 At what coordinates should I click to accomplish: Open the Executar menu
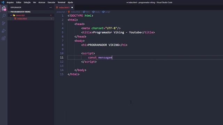click(x=51, y=2)
